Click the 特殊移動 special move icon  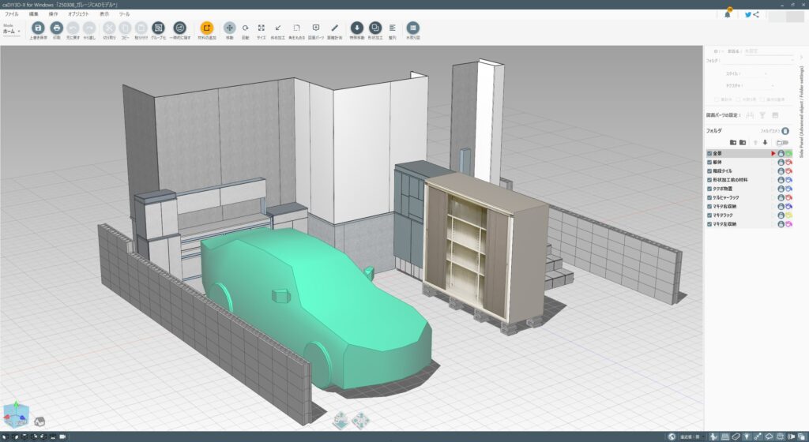[x=356, y=28]
